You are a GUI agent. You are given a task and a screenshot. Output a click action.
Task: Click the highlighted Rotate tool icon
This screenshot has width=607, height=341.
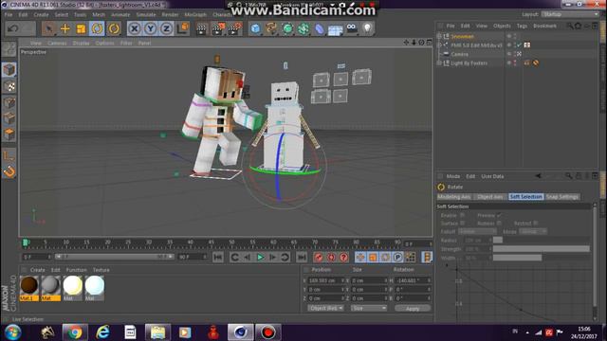[97, 28]
